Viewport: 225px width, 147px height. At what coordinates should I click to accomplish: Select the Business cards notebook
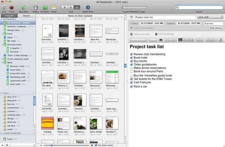coord(17,66)
